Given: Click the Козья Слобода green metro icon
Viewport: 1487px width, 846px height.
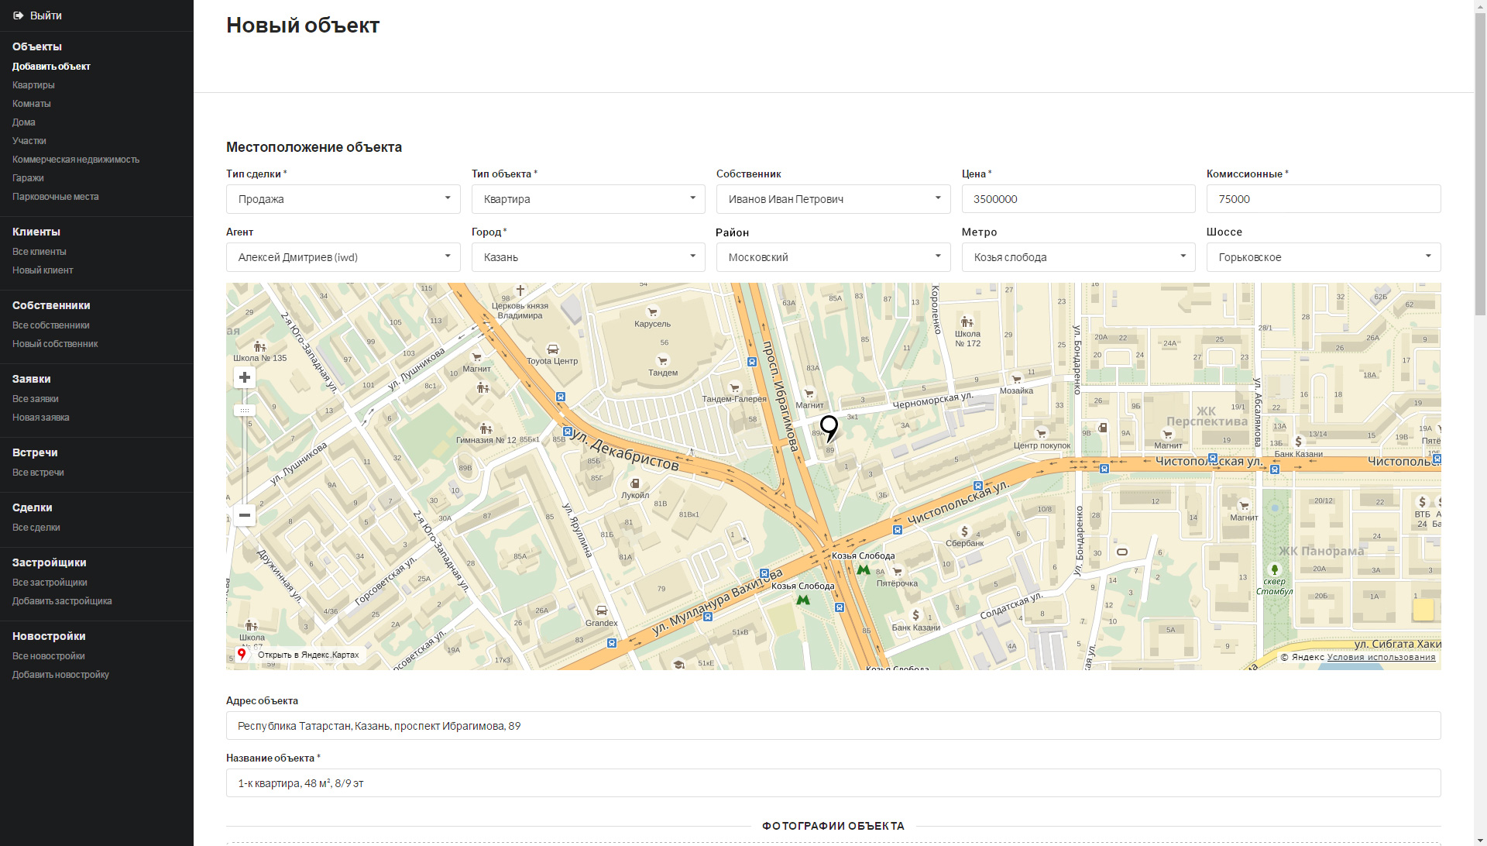Looking at the screenshot, I should coord(863,569).
